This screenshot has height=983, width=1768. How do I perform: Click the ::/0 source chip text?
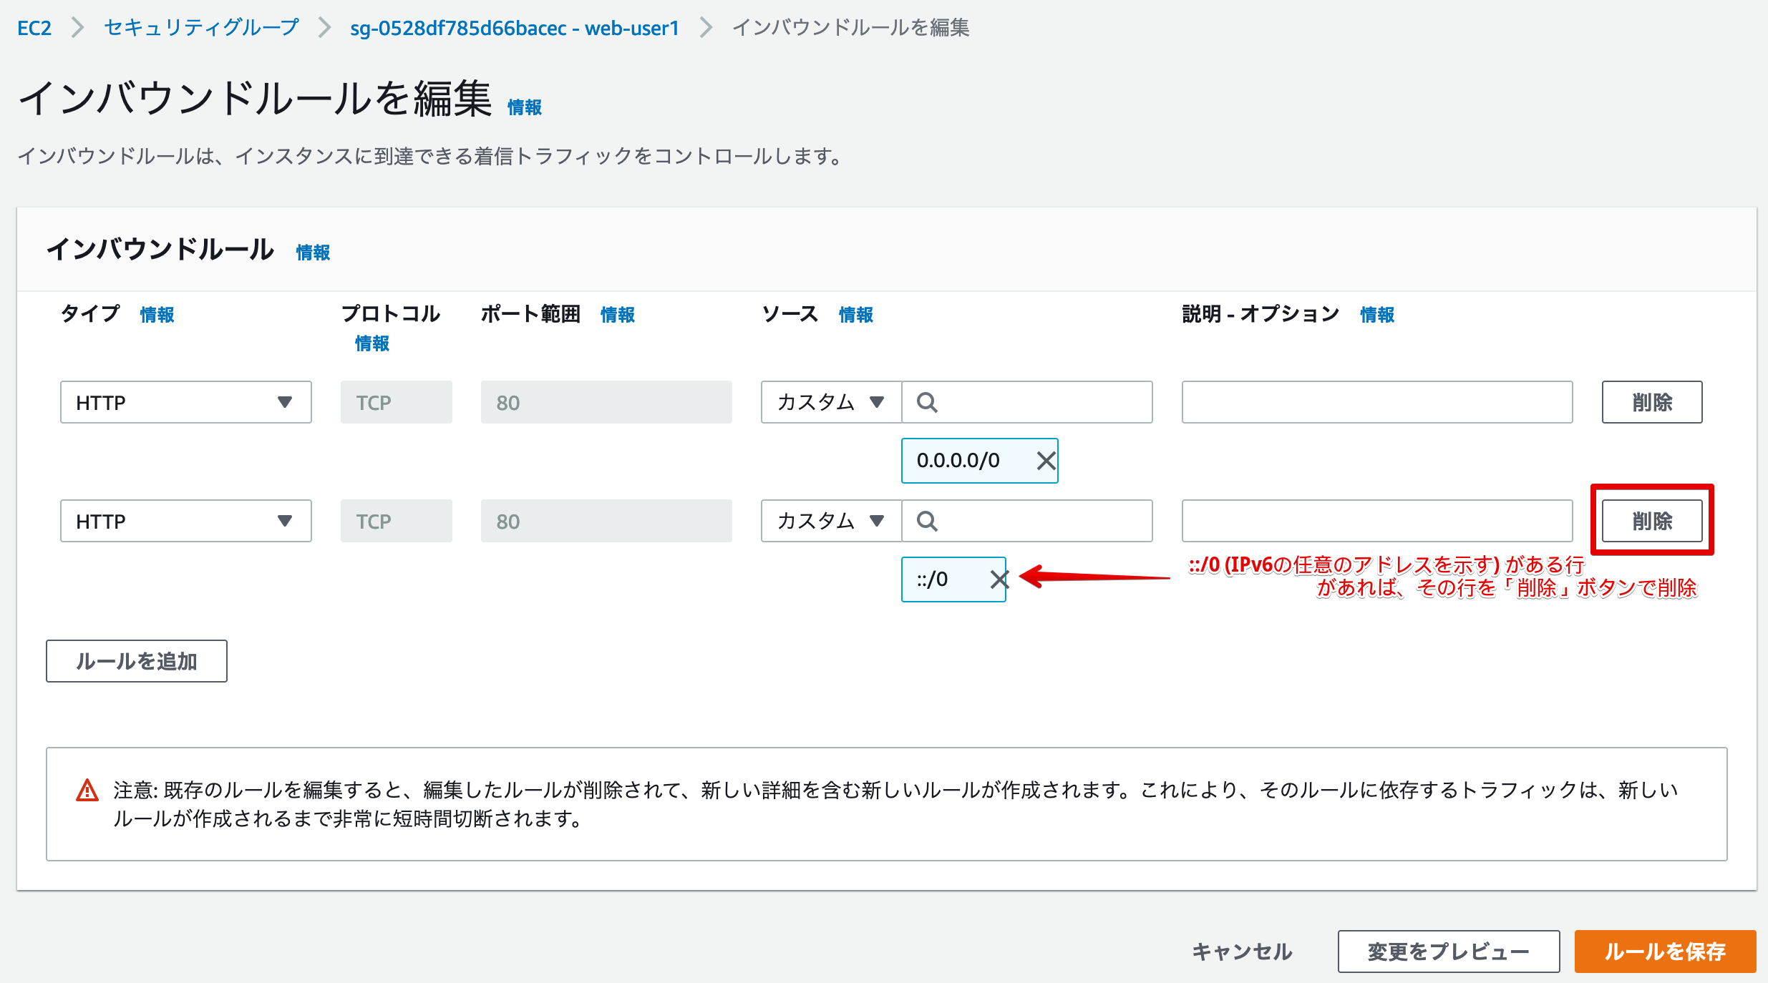[933, 579]
